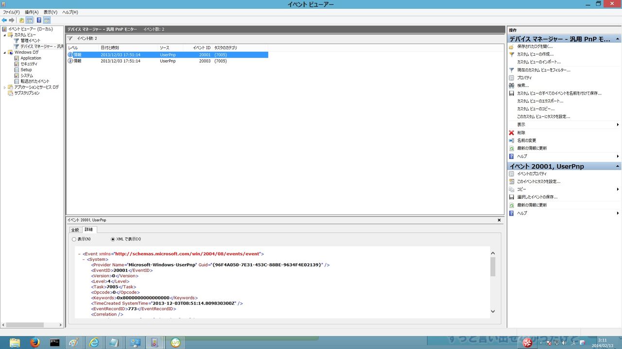The width and height of the screenshot is (622, 349).
Task: Click 名前の変更 action
Action: tap(527, 140)
